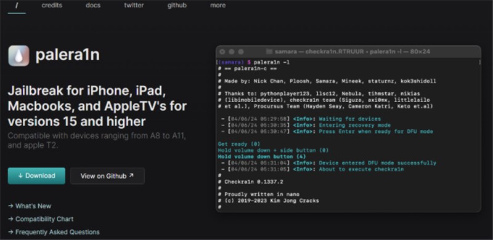The height and width of the screenshot is (240, 493).
Task: Click the palera1n title heading
Action: (x=68, y=55)
